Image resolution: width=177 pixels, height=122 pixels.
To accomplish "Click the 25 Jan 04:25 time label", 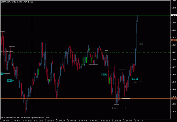I will [72, 121].
